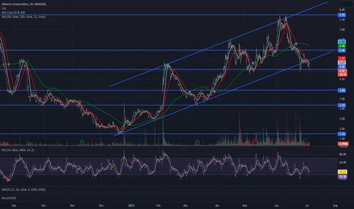
Task: Click the 2023 label on time axis
Action: [x=131, y=206]
